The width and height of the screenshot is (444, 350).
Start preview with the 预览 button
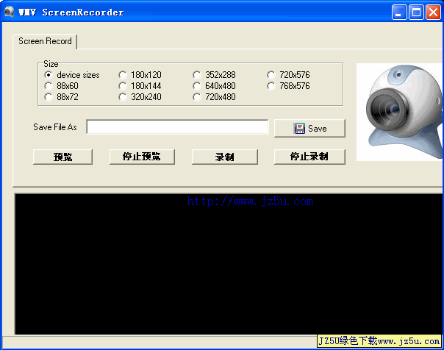(63, 157)
